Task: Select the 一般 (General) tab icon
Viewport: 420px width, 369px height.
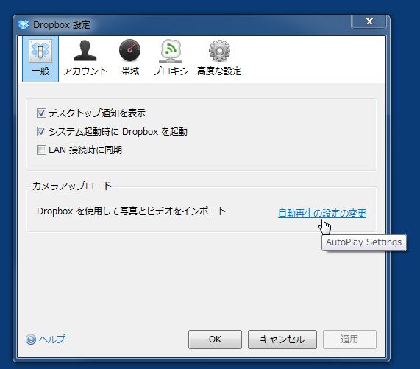Action: 40,59
